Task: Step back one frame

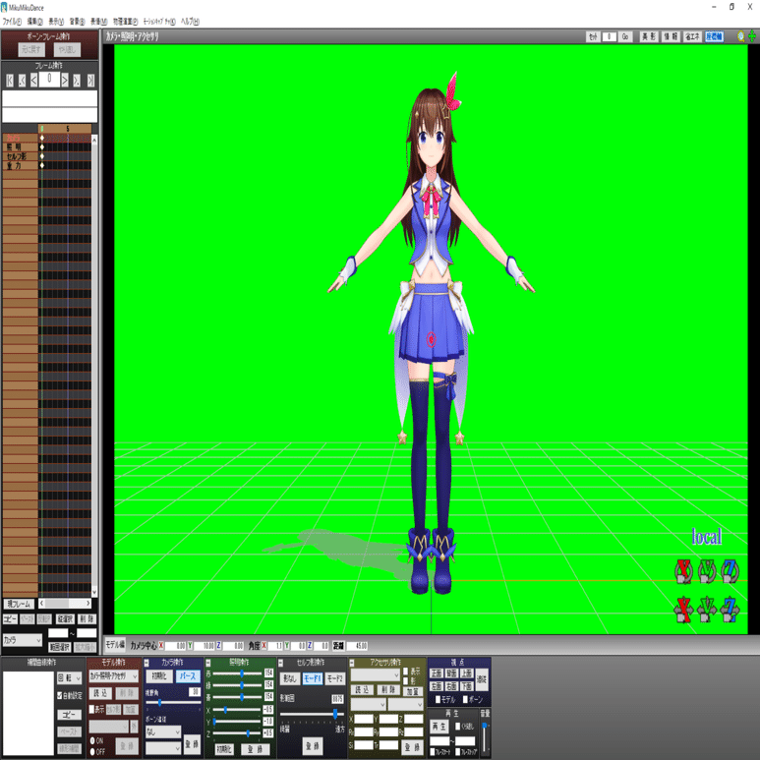Action: 33,81
